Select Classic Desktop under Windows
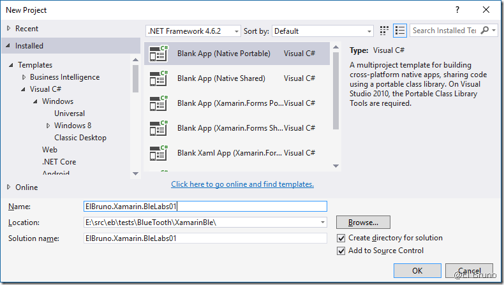 click(x=80, y=138)
